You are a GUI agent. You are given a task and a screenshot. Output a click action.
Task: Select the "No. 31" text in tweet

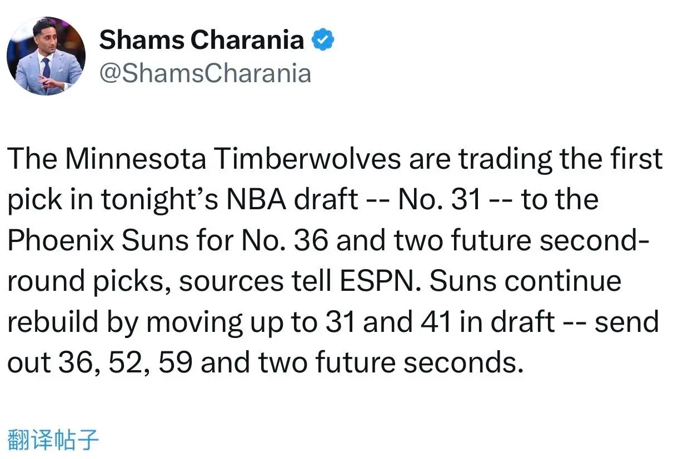tap(440, 200)
